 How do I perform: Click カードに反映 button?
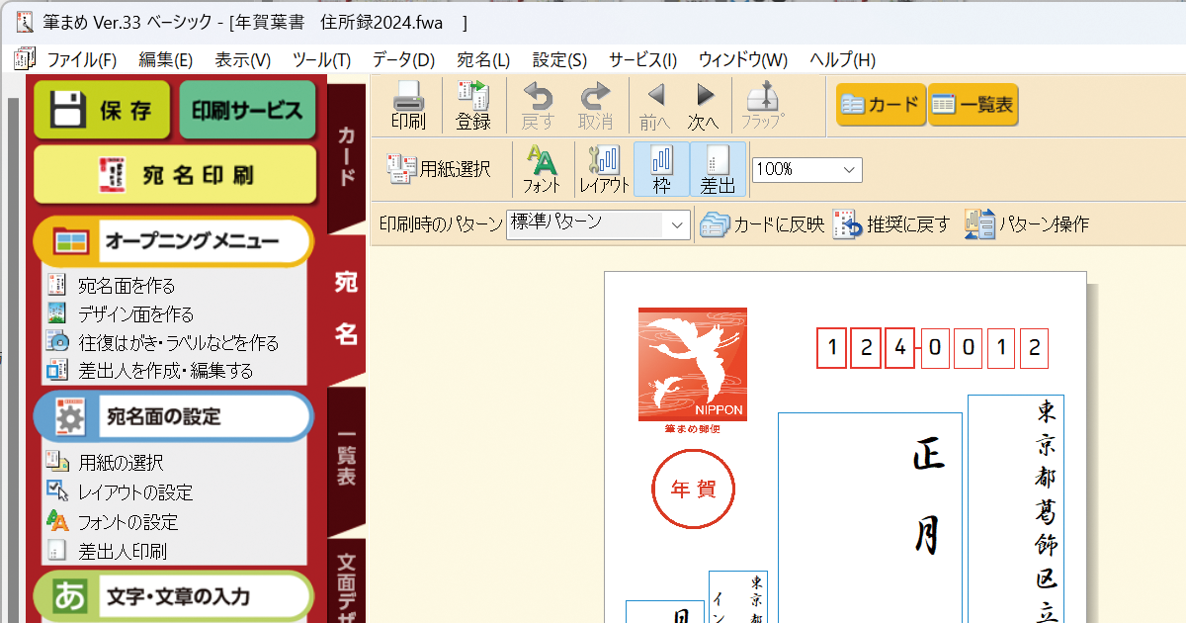pyautogui.click(x=762, y=224)
